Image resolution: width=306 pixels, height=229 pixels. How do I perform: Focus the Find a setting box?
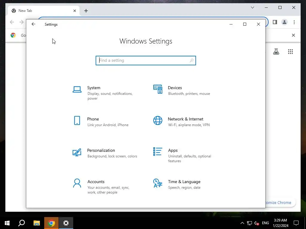[x=146, y=60]
